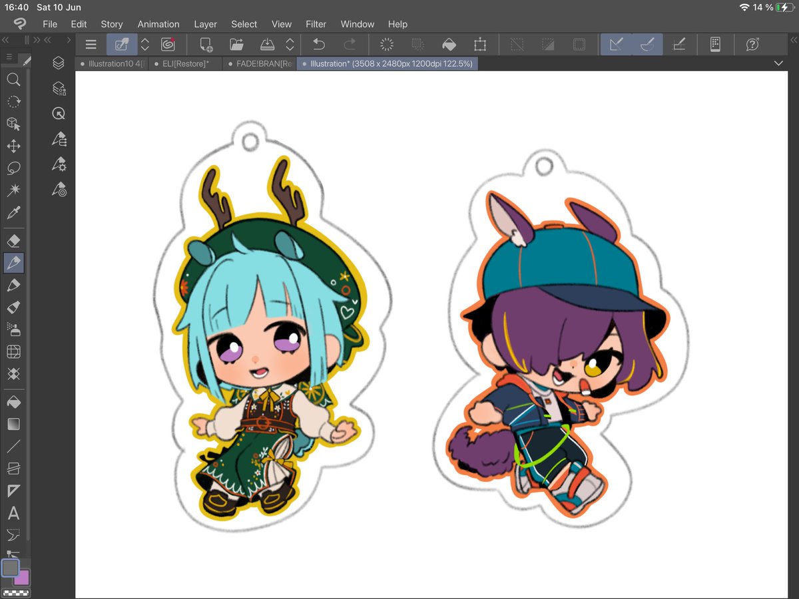Select the Straight line figure tool

click(x=13, y=446)
